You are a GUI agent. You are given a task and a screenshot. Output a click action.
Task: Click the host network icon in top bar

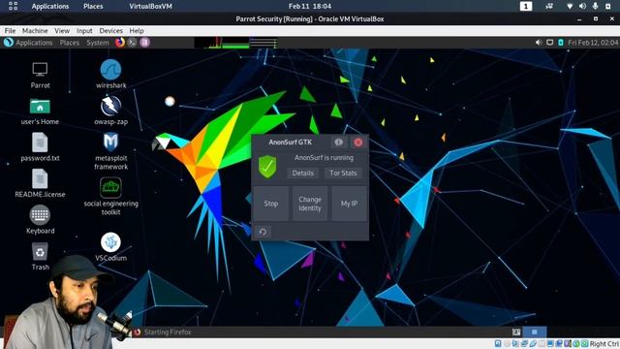(570, 6)
